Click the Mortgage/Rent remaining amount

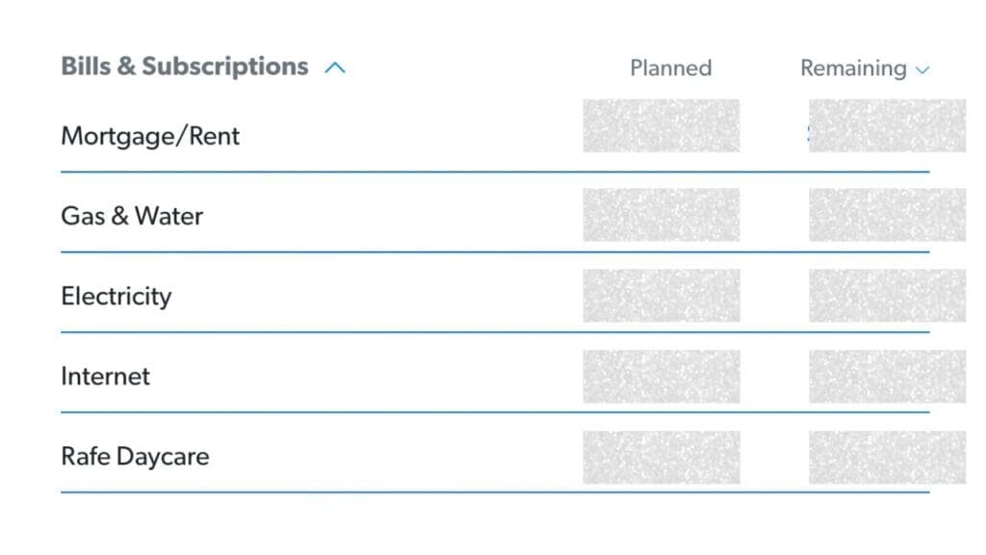coord(887,126)
